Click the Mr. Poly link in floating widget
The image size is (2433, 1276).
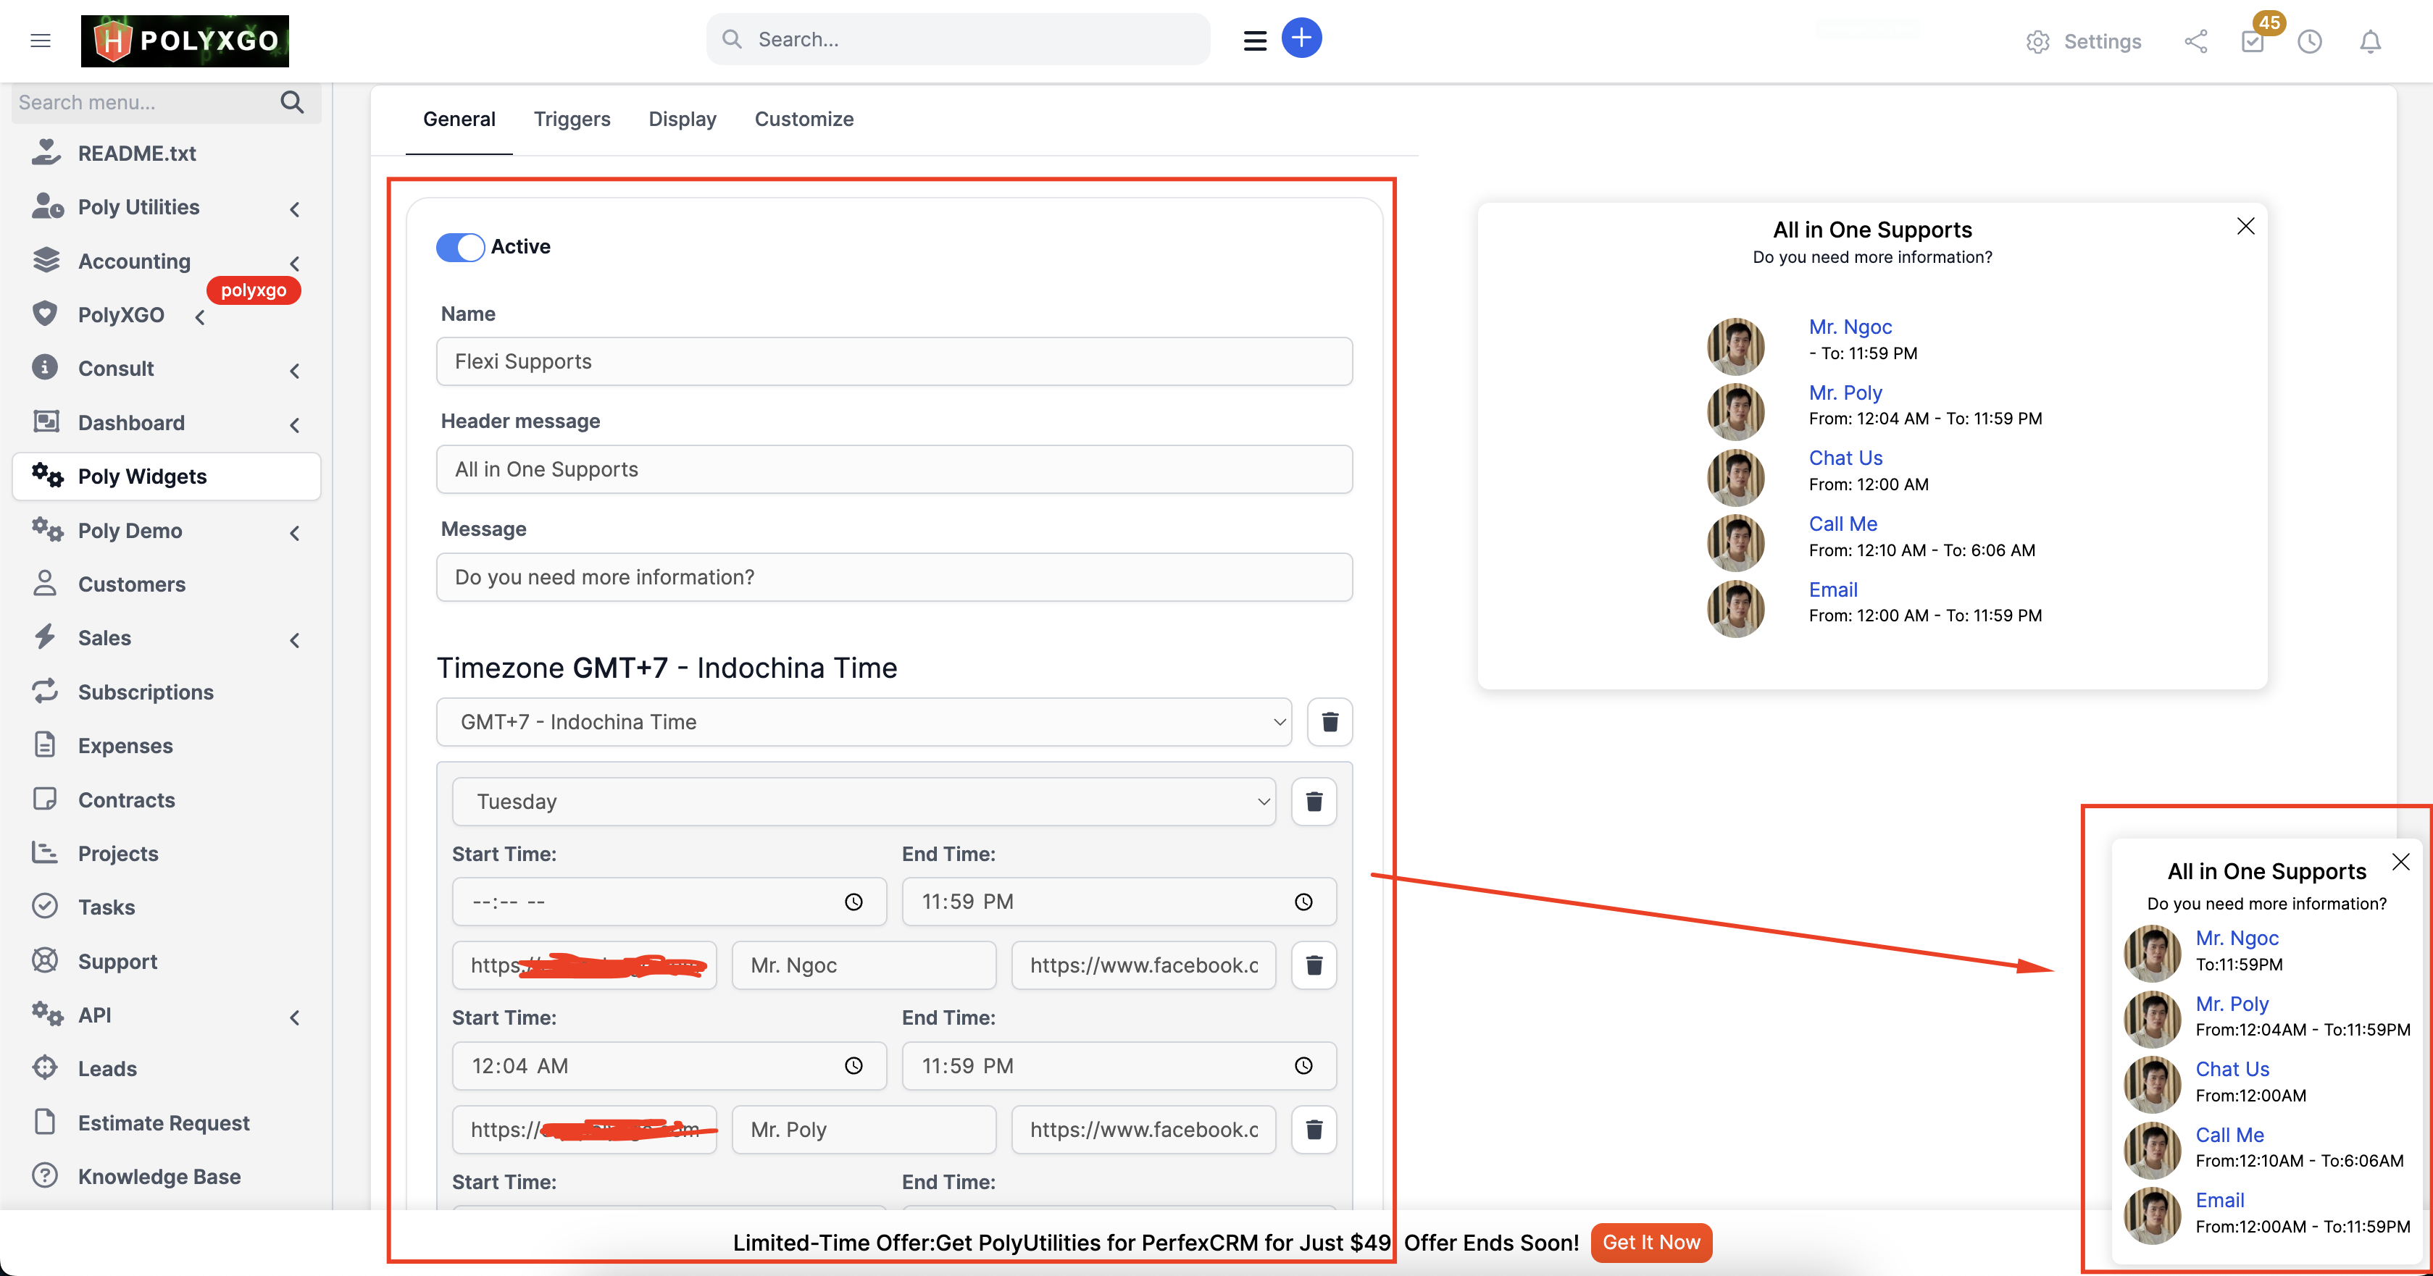click(2231, 1004)
